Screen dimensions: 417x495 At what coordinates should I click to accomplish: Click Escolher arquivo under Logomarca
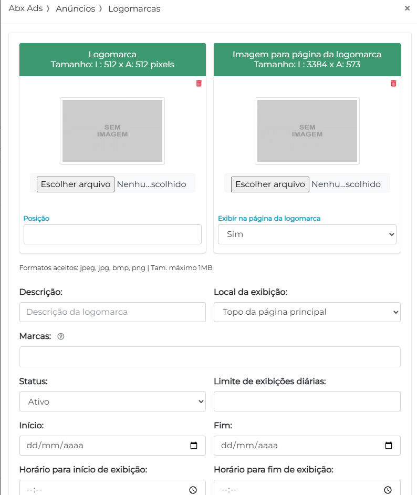[x=76, y=184]
